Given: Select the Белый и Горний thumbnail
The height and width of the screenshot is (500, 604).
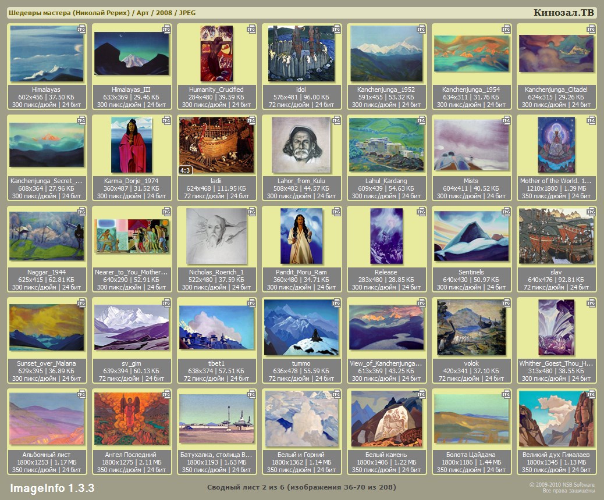Looking at the screenshot, I should [x=301, y=419].
